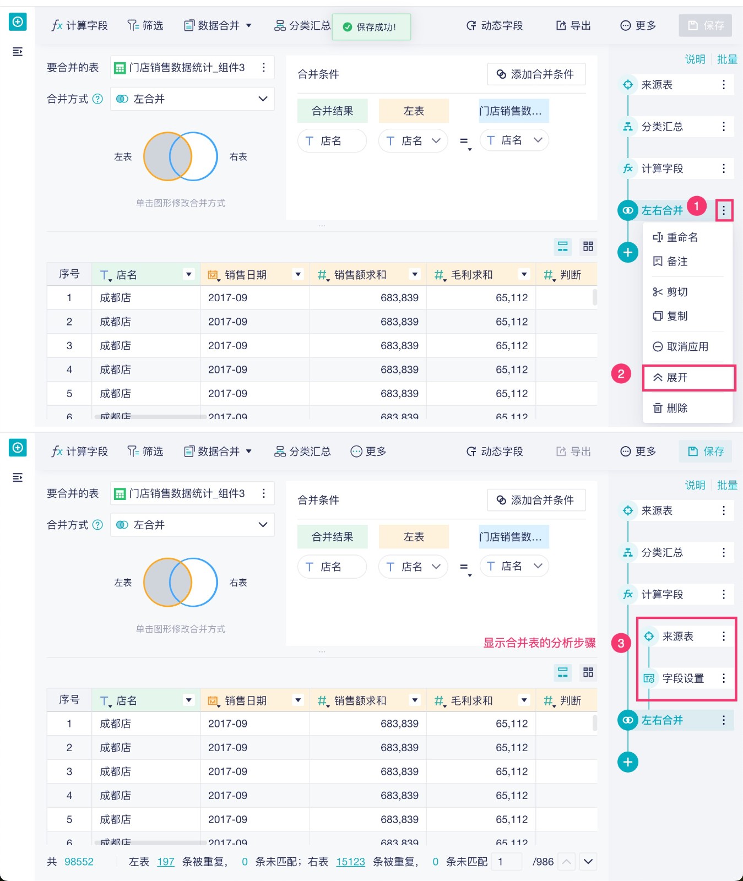Screen dimensions: 743x881
Task: Click the 计算字段 fx toolbar button
Action: (x=80, y=25)
